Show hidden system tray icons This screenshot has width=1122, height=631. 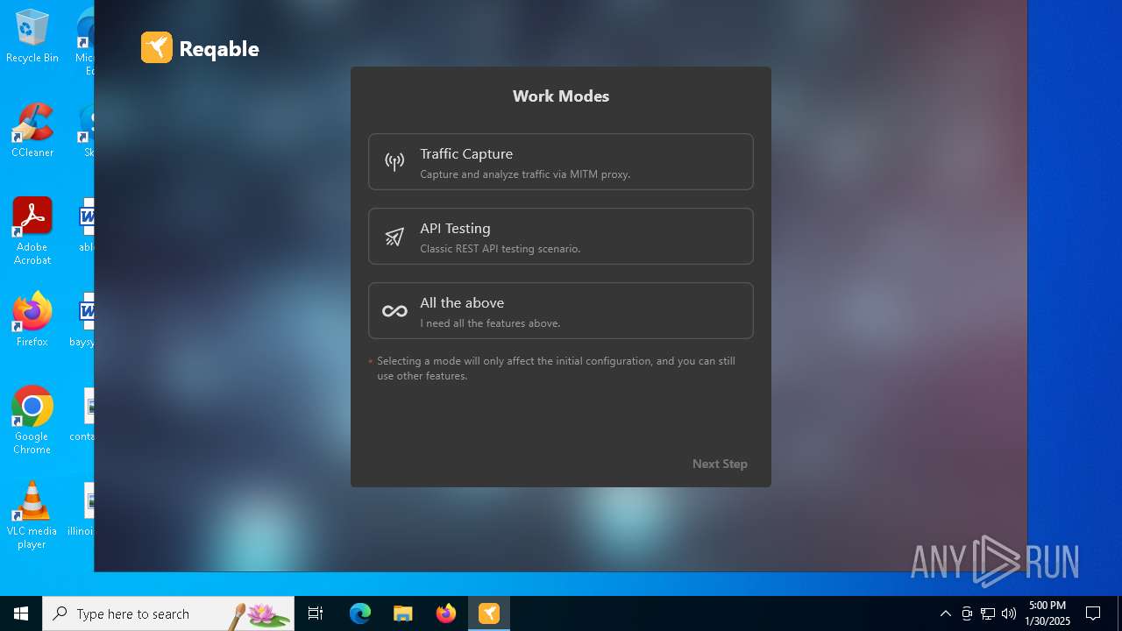click(945, 613)
